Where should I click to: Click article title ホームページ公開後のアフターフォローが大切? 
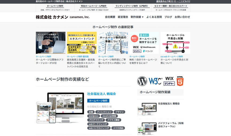50,61
